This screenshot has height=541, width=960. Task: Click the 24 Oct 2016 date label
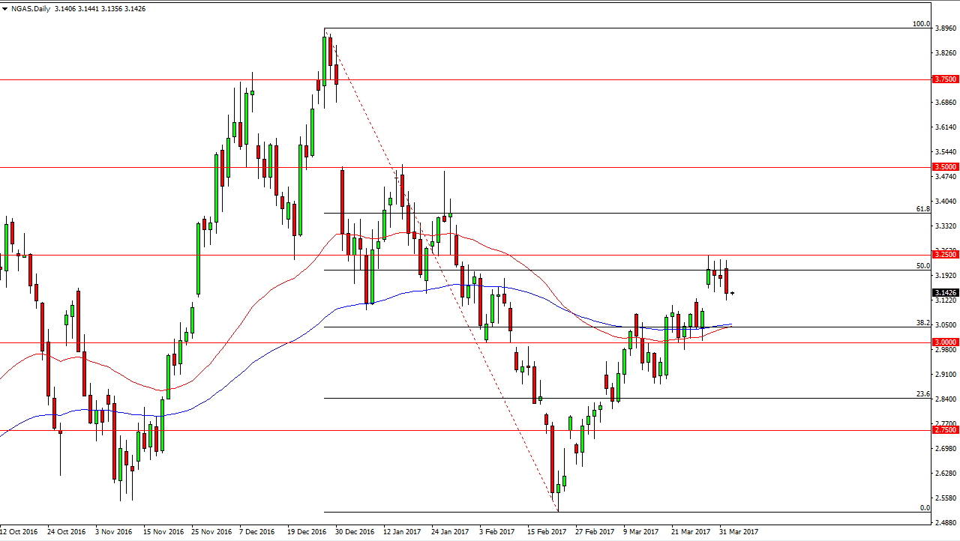pos(67,532)
